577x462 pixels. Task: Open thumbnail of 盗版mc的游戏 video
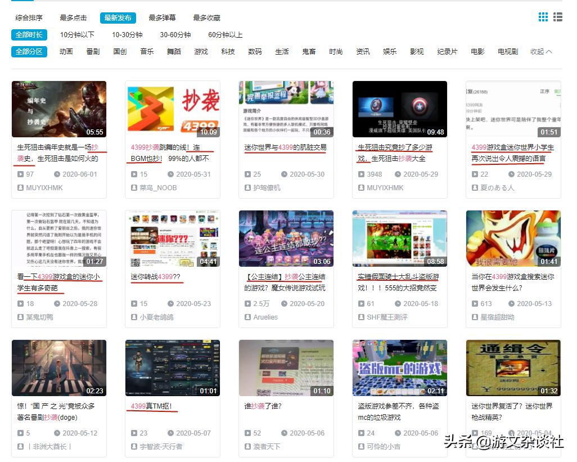point(399,367)
